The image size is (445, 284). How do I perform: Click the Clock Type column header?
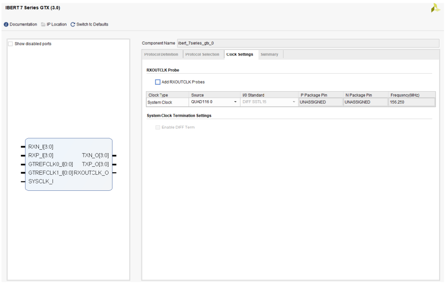pyautogui.click(x=167, y=95)
